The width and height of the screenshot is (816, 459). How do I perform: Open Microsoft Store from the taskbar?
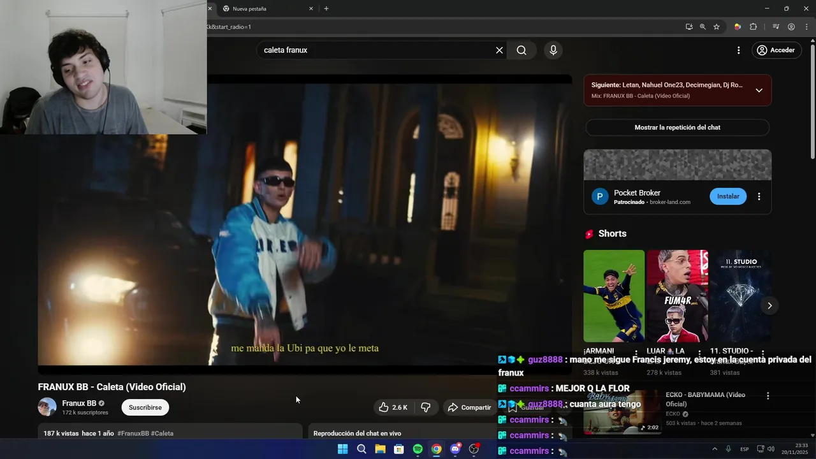[399, 449]
